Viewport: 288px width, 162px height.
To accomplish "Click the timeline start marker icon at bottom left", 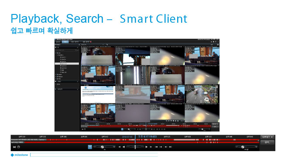I will click(14, 147).
